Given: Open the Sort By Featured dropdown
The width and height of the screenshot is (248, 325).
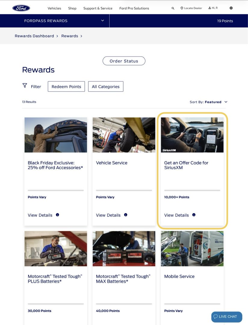Looking at the screenshot, I should pyautogui.click(x=209, y=102).
